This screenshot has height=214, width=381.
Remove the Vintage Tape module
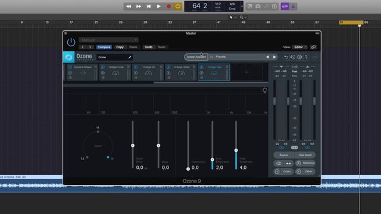tap(227, 67)
